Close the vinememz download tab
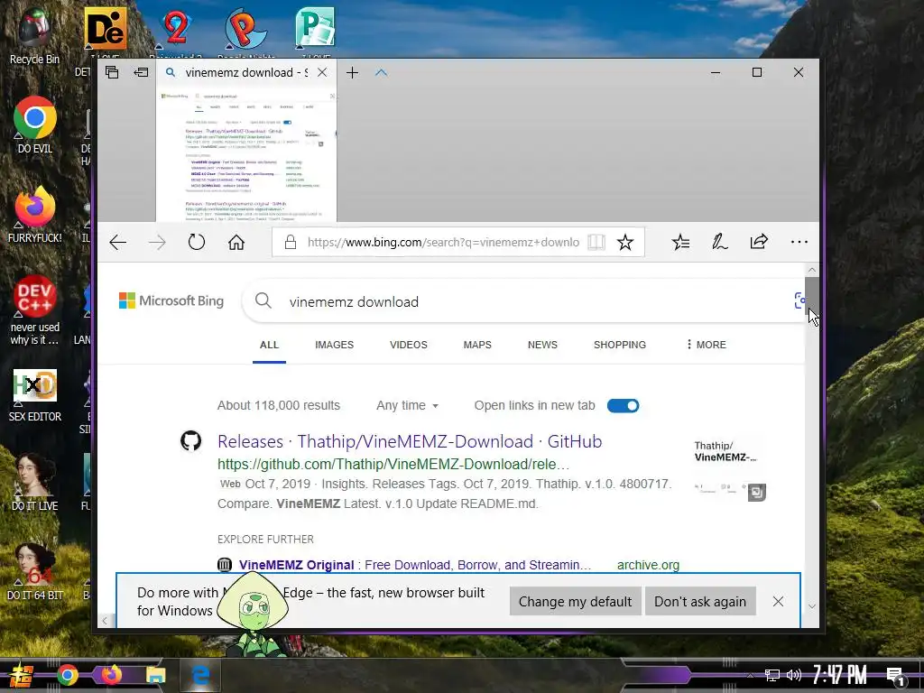 (322, 72)
